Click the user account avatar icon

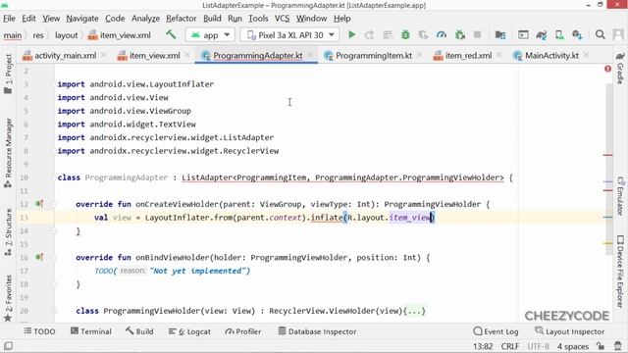pos(618,35)
